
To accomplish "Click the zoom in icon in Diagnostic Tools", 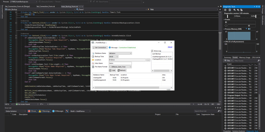I will point(235,10).
